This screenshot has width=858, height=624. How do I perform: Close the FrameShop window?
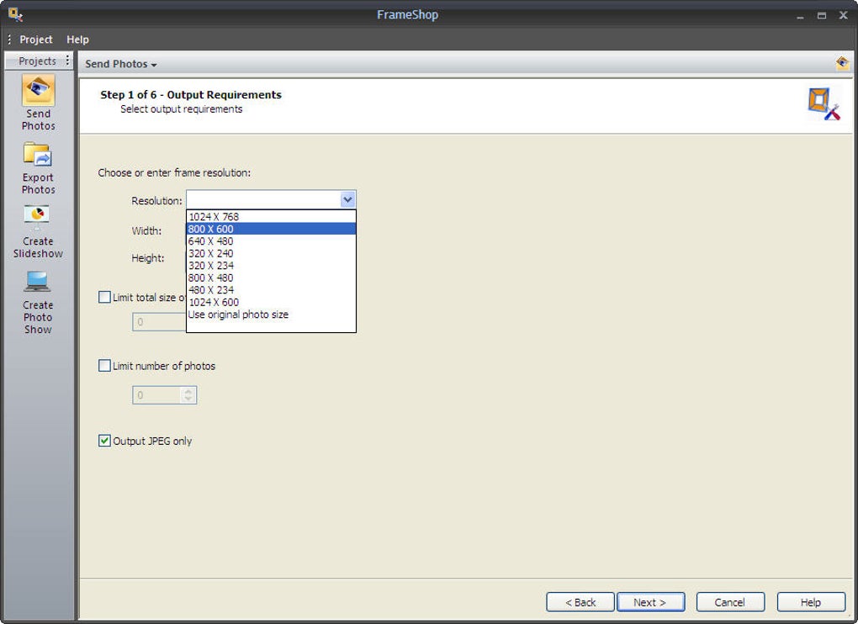[843, 15]
